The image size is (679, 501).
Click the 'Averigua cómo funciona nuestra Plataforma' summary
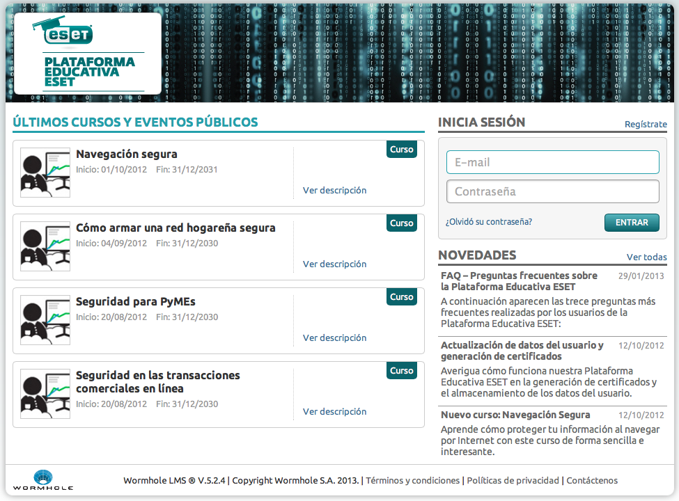coord(549,382)
